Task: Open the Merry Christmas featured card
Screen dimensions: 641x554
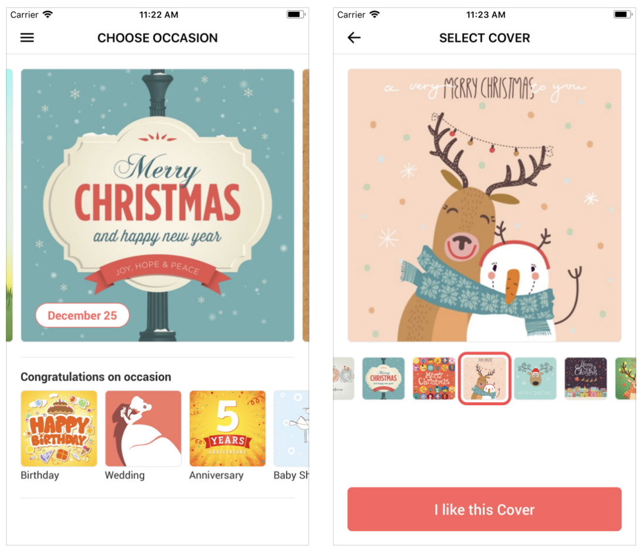Action: click(x=158, y=206)
